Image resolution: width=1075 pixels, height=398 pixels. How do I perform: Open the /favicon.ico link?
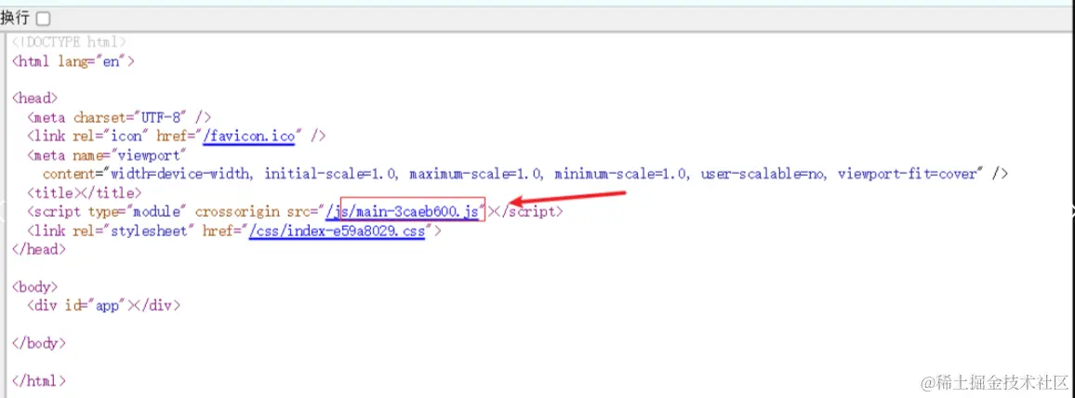coord(248,137)
